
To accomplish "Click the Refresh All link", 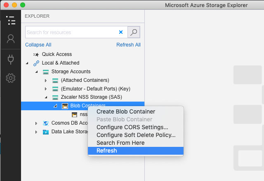I will [128, 45].
